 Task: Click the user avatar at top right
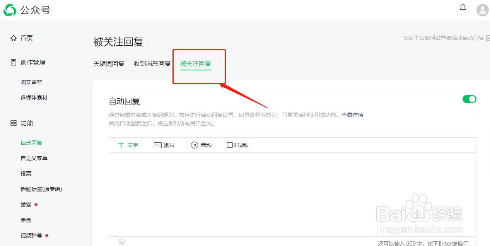pyautogui.click(x=482, y=10)
